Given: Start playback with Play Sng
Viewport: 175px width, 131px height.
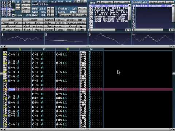Looking at the screenshot, I should (12, 29).
